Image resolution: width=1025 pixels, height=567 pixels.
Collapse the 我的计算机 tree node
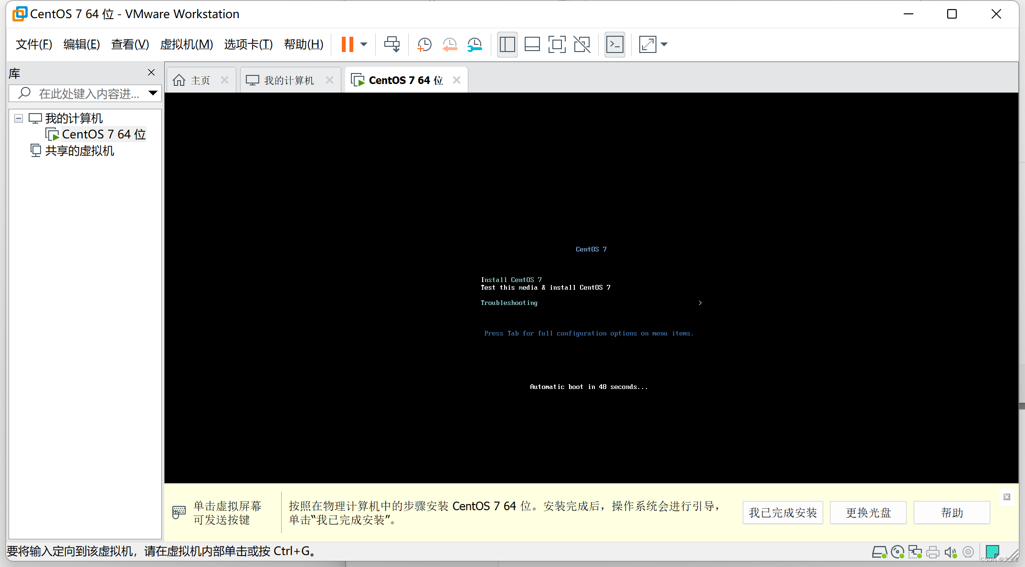click(x=19, y=118)
